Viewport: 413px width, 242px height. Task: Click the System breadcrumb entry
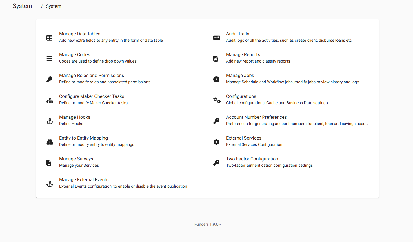click(x=53, y=6)
